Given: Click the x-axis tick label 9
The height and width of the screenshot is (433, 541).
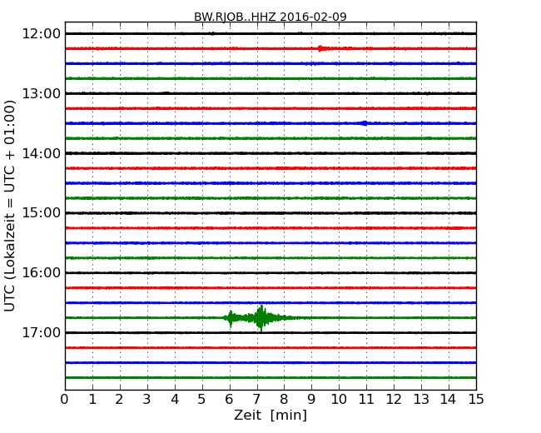Looking at the screenshot, I should pyautogui.click(x=311, y=400).
